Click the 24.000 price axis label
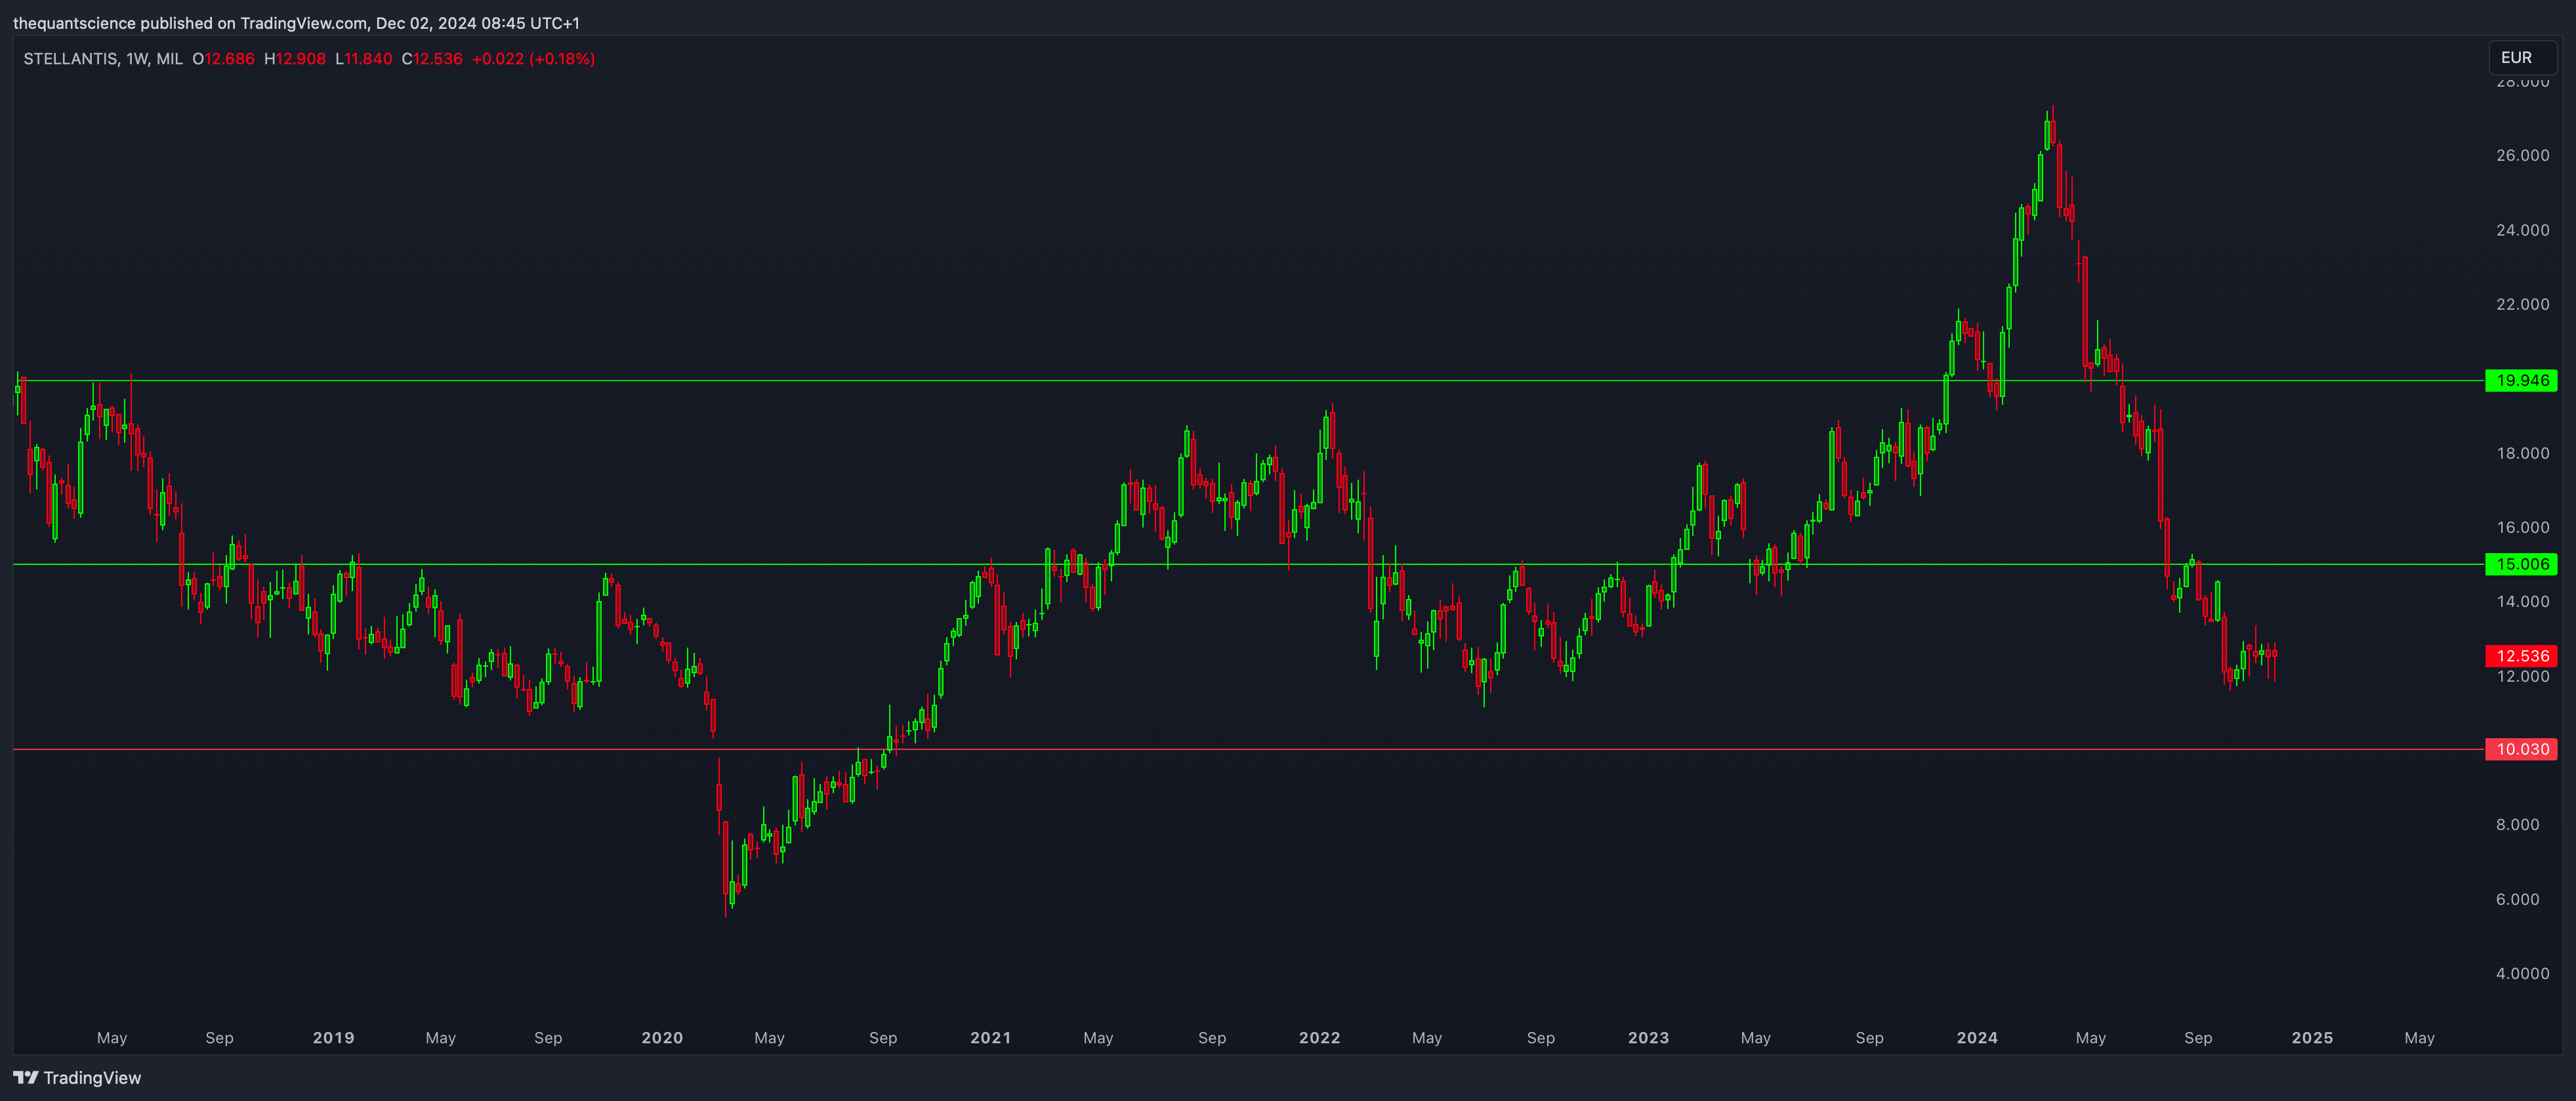2576x1101 pixels. pos(2522,230)
